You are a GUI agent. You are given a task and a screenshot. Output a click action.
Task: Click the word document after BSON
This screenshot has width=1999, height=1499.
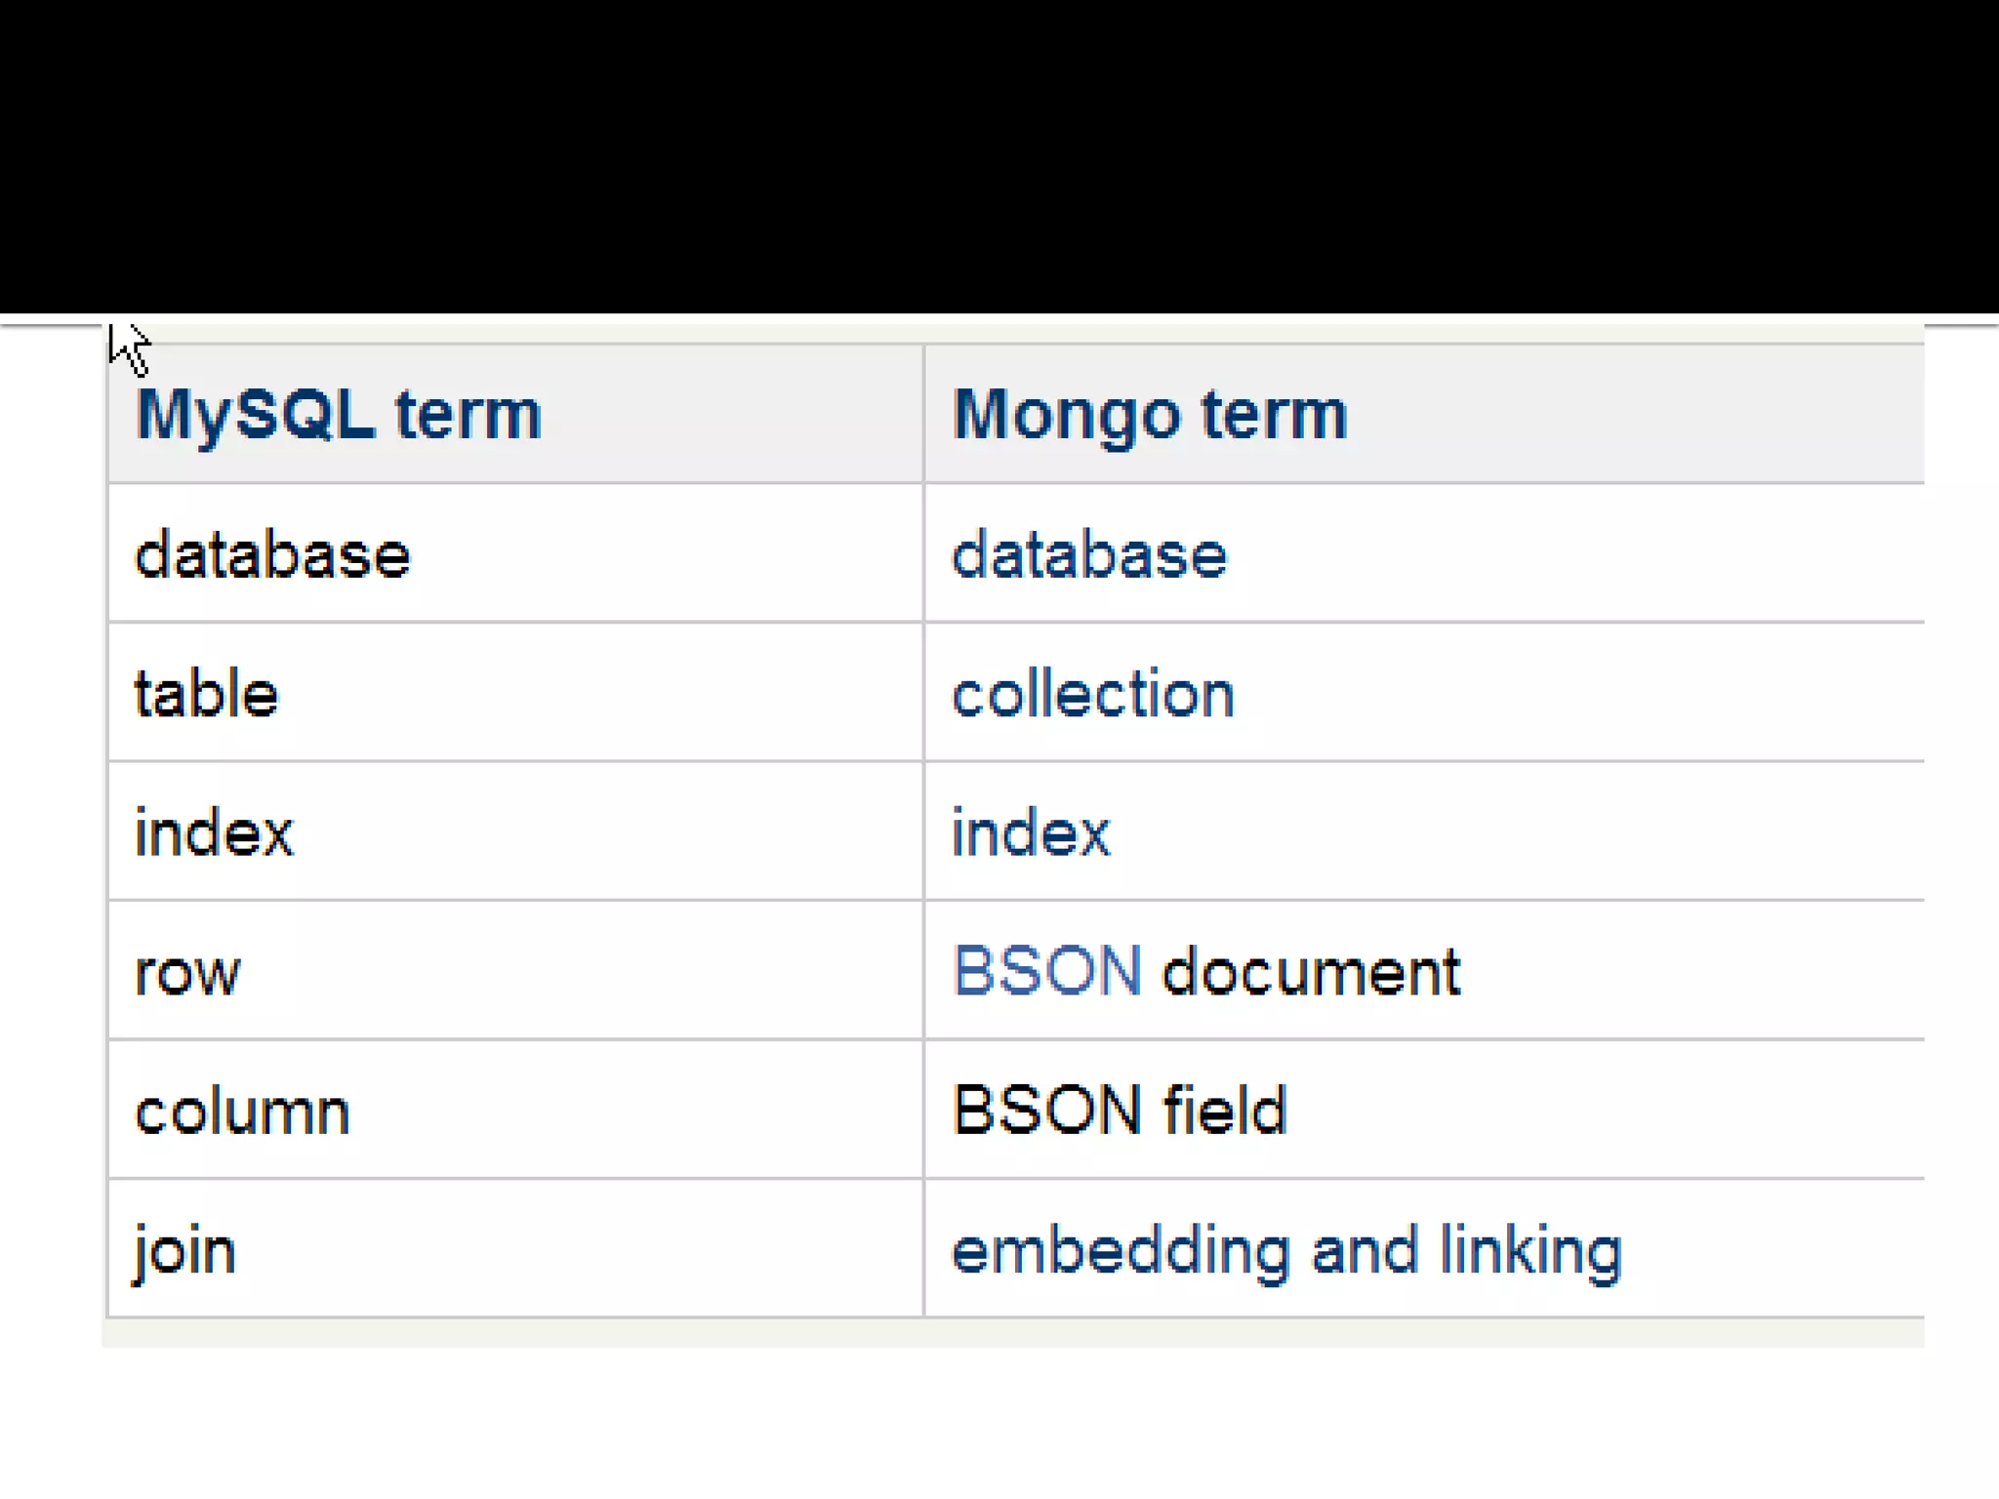tap(1311, 972)
